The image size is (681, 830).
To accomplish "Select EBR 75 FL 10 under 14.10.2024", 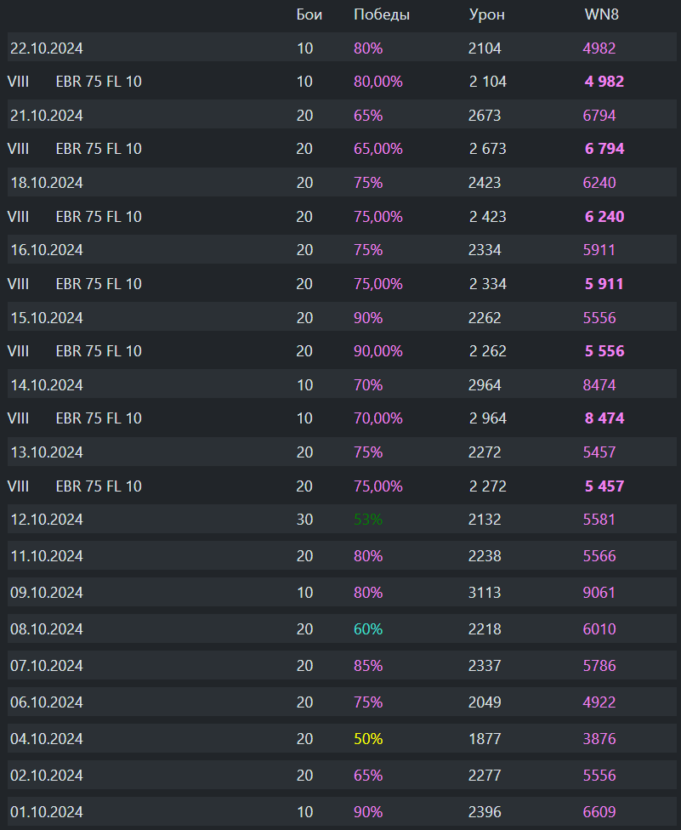I will [x=99, y=418].
